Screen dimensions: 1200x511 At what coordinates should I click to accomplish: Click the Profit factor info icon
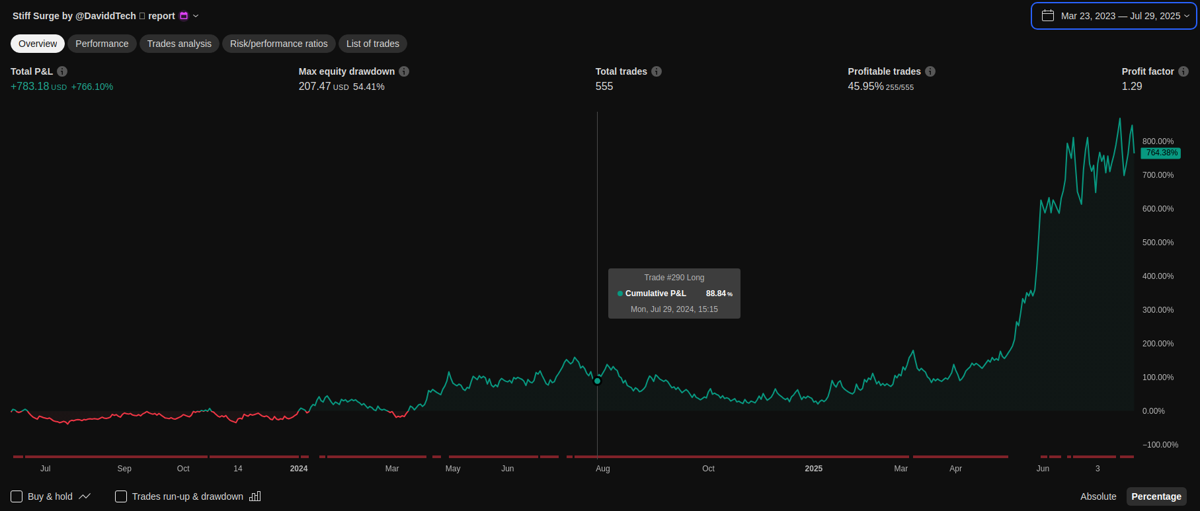[x=1183, y=71]
